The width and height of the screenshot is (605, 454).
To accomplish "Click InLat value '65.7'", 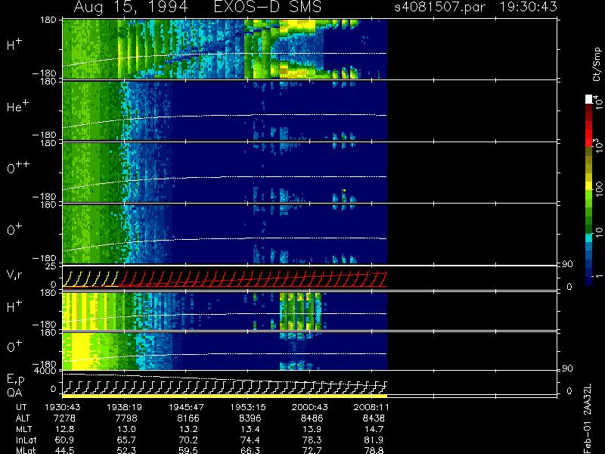I will [127, 440].
